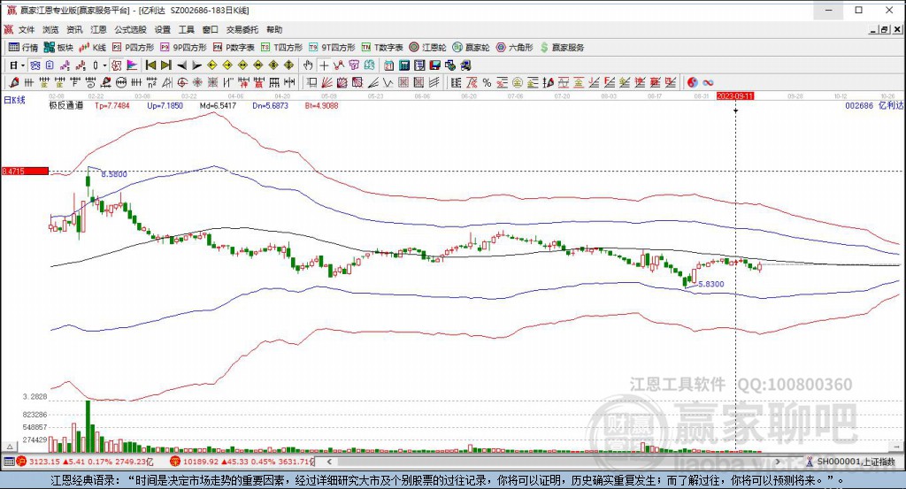
Task: Click the infinity symbol icon
Action: pos(708,82)
